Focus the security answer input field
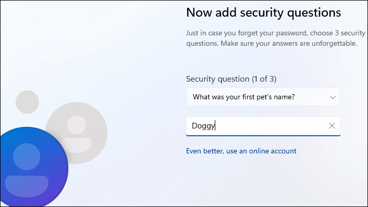The image size is (368, 207). (x=263, y=126)
